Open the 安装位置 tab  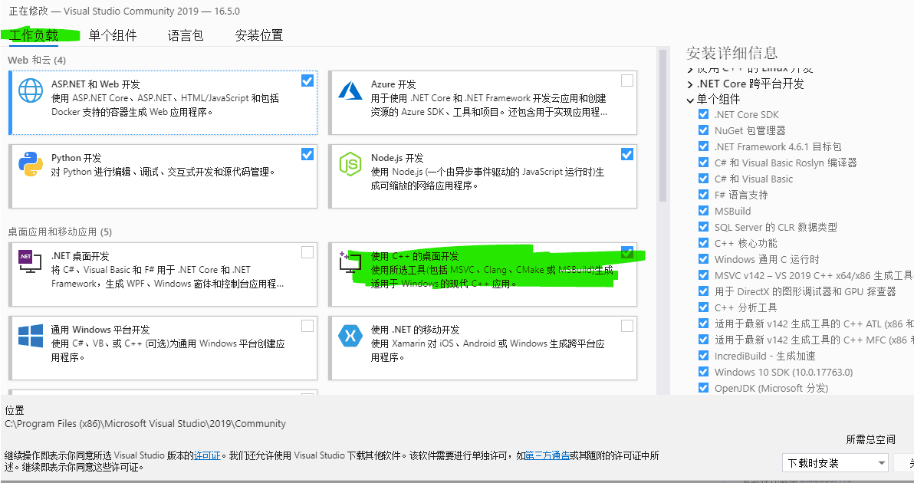(x=259, y=35)
